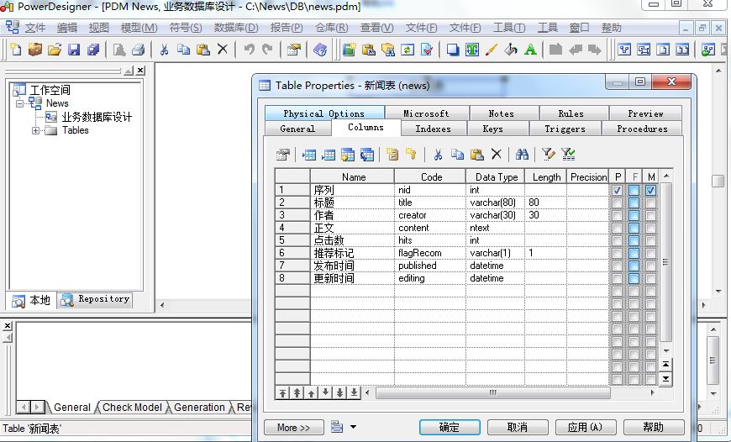Click the Save icon in main toolbar

[x=74, y=50]
